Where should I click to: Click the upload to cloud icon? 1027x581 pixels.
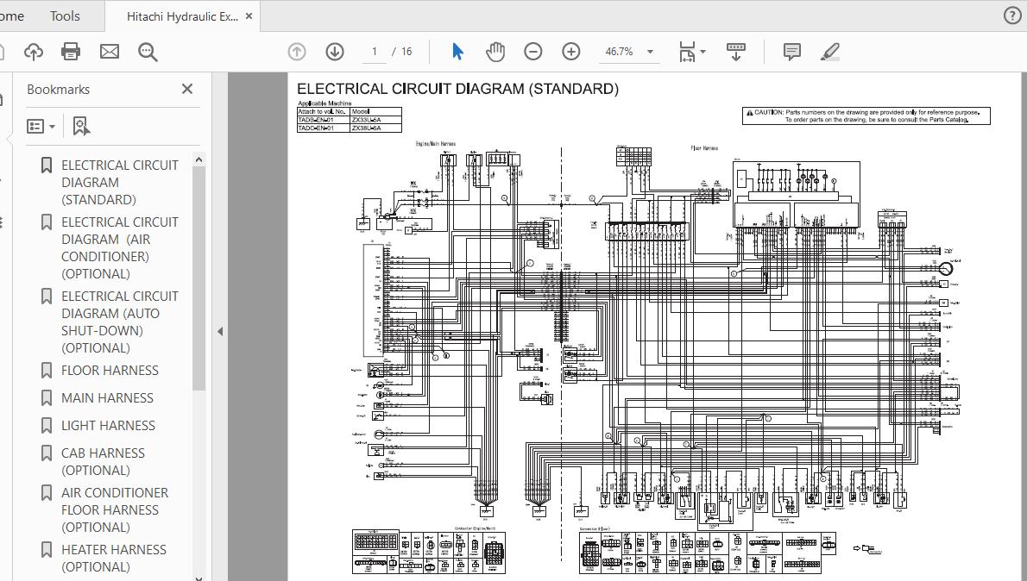click(33, 52)
